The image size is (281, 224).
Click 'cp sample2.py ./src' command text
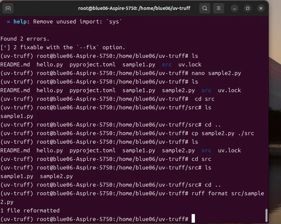[223, 133]
